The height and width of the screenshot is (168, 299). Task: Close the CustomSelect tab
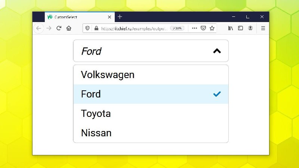pyautogui.click(x=110, y=17)
